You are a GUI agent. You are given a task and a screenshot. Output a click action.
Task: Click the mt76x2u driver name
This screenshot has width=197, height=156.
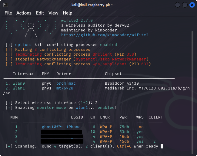(65, 88)
